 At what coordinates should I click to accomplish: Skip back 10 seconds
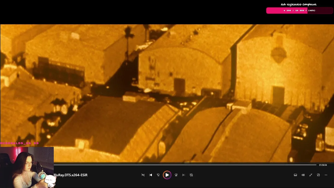[158, 175]
